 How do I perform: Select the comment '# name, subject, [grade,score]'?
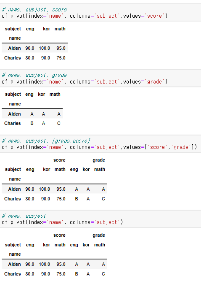click(x=46, y=140)
